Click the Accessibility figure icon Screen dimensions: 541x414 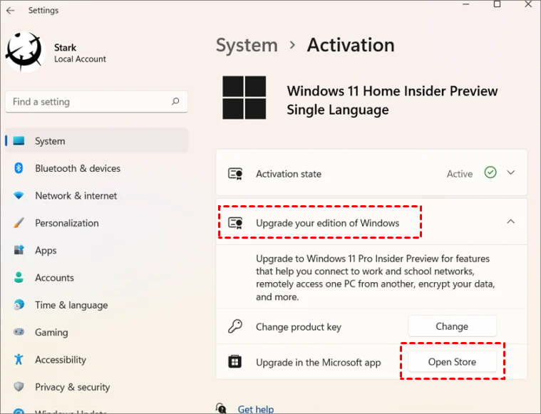pyautogui.click(x=19, y=360)
